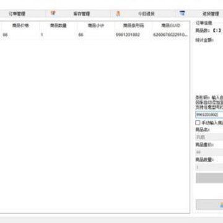Open the 库存管理 tab
The width and height of the screenshot is (223, 223).
[82, 14]
